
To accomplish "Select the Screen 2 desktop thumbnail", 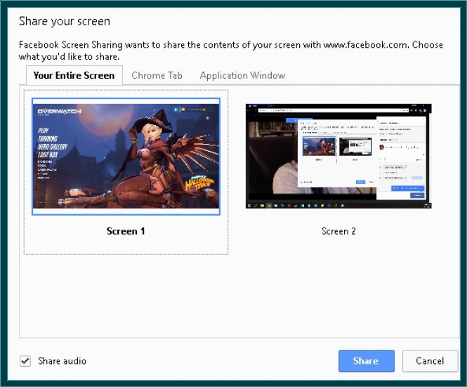I will click(338, 156).
